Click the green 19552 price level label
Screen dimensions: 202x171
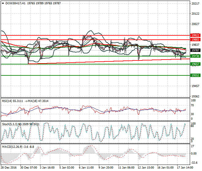click(x=195, y=75)
